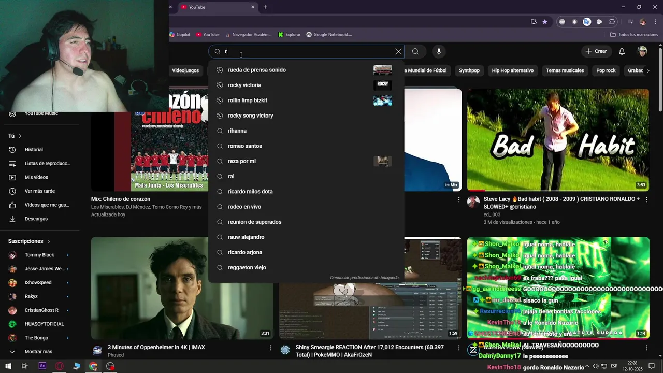Select suggestion 'reza por mi'
The height and width of the screenshot is (373, 663).
[306, 161]
